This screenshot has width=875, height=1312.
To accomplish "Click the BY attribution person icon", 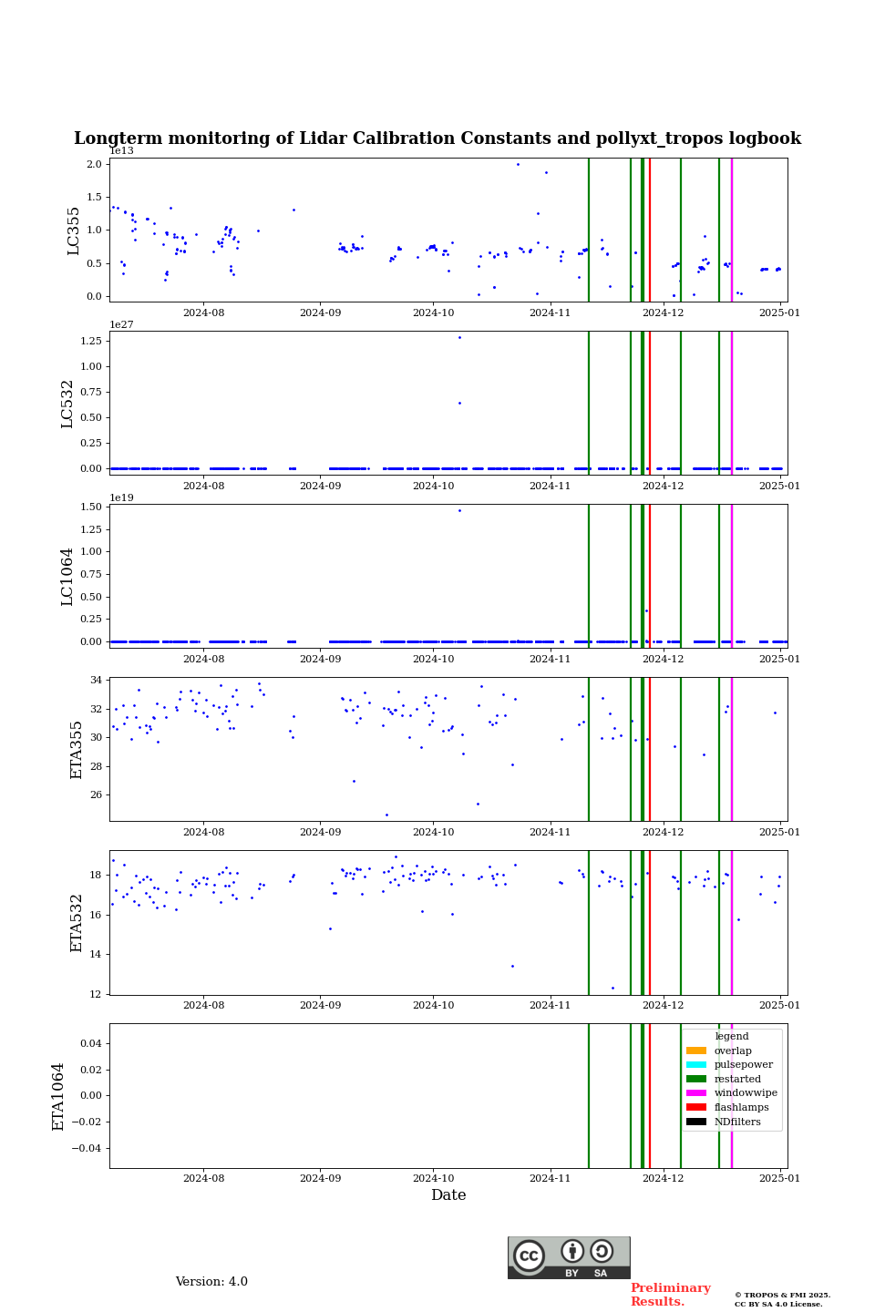I will [x=572, y=1251].
